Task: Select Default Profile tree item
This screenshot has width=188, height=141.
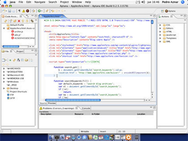Action: pyautogui.click(x=15, y=25)
